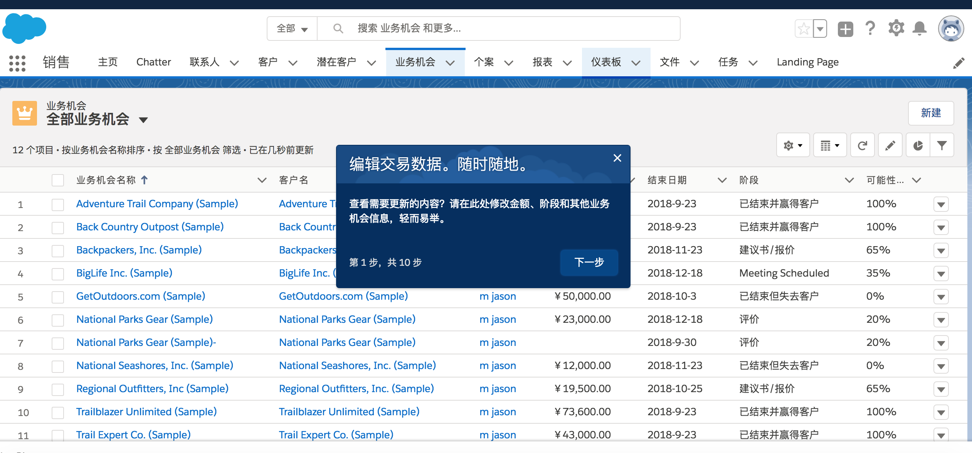Click the sort ascending arrow on 业务机会名称
972x453 pixels.
pos(145,180)
